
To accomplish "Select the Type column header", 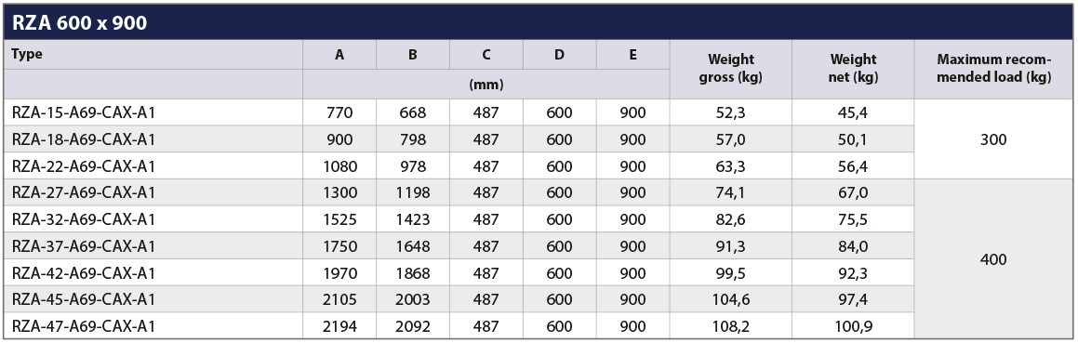I will pos(27,54).
